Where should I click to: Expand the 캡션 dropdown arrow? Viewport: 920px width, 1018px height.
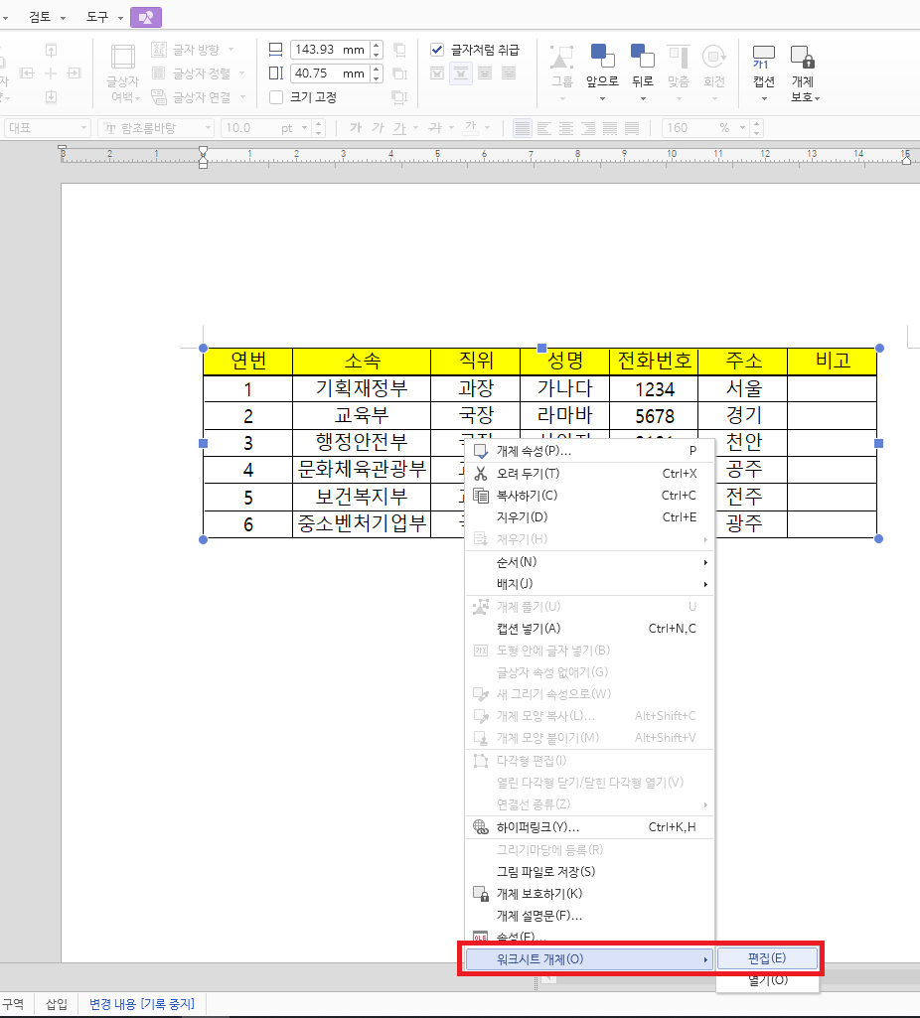click(764, 98)
